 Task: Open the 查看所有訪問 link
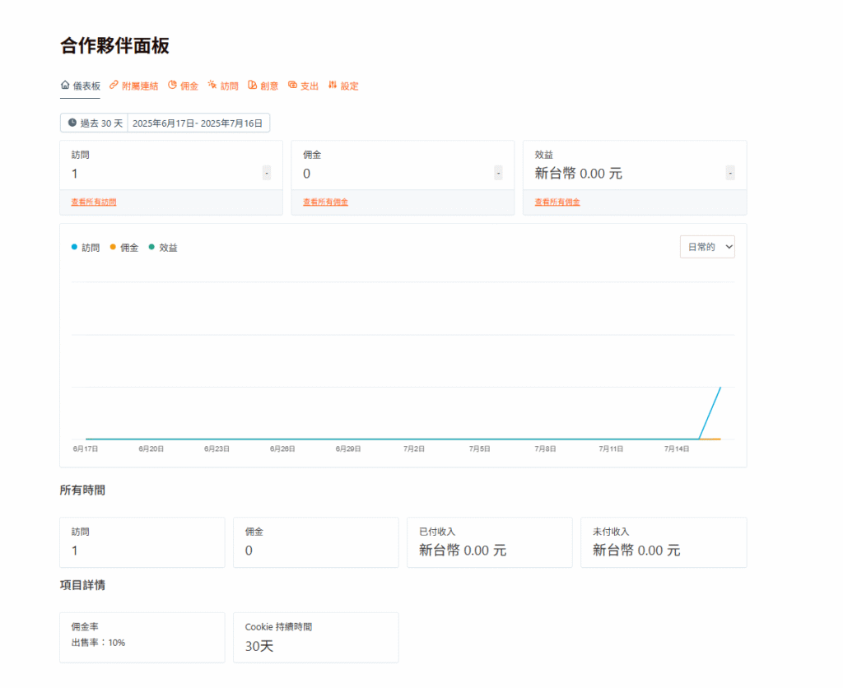point(94,202)
